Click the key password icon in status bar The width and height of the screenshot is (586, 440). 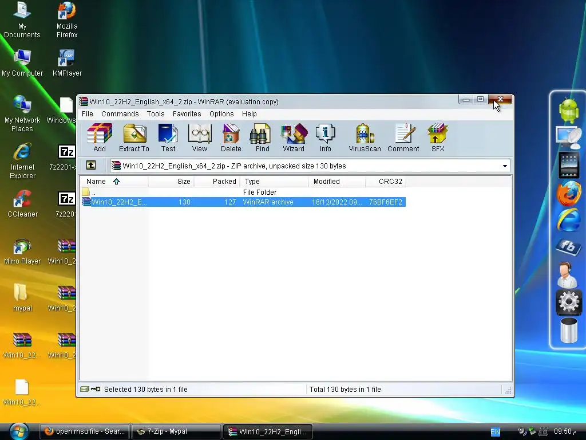96,389
